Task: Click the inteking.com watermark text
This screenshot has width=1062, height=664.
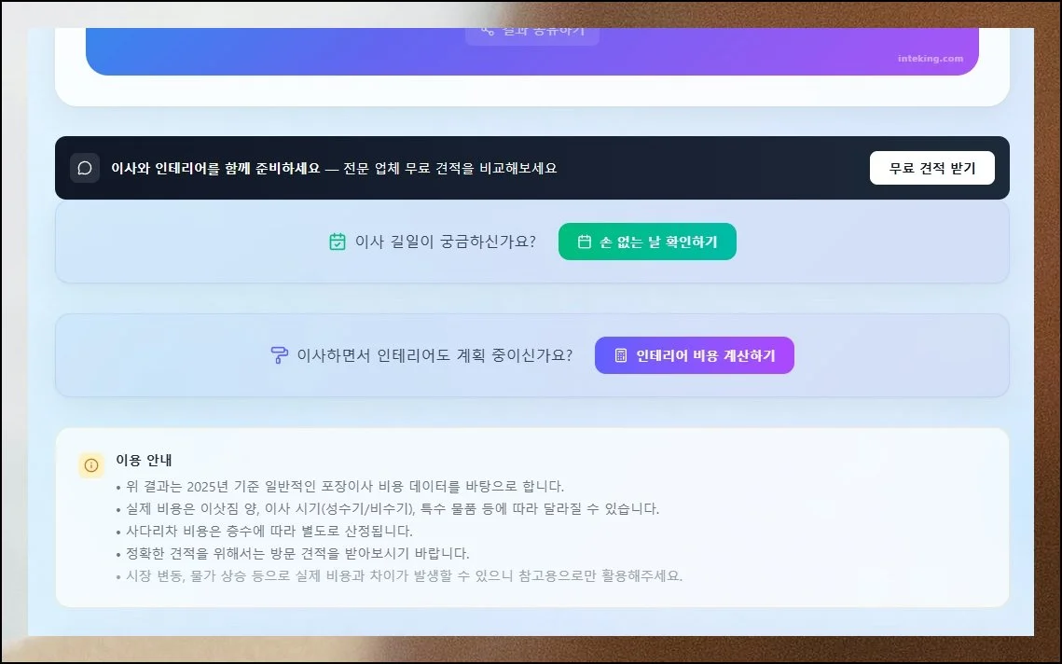Action: click(930, 58)
